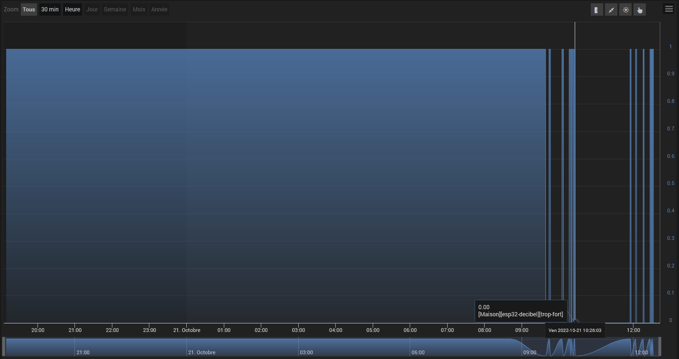Click the 0.9 y-axis value
This screenshot has width=679, height=359.
(671, 74)
